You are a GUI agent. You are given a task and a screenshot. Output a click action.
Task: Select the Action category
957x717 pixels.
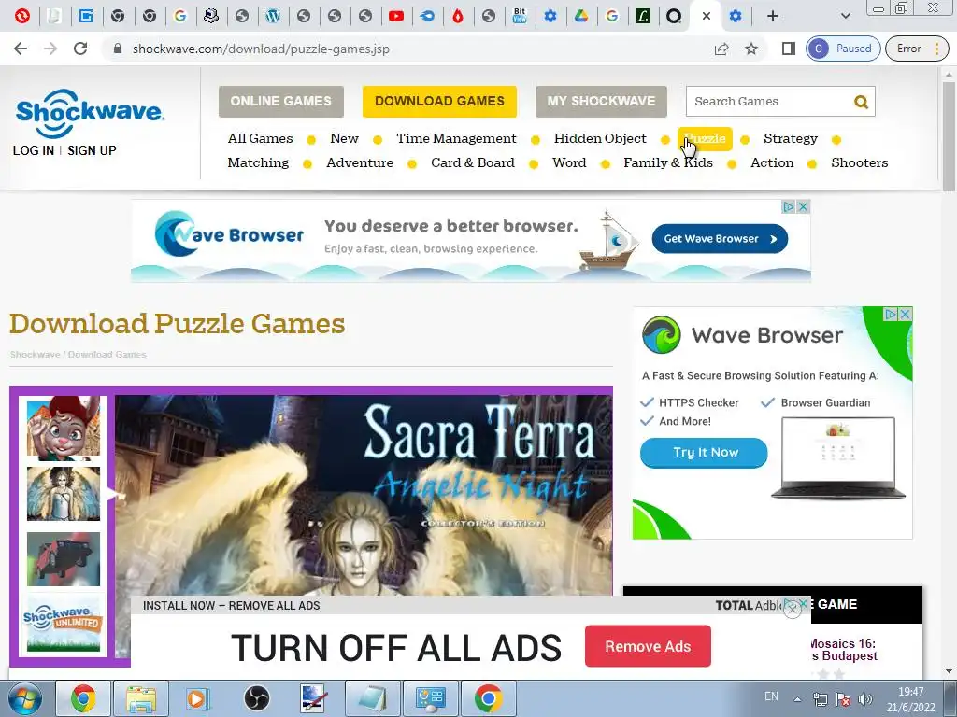pyautogui.click(x=772, y=162)
